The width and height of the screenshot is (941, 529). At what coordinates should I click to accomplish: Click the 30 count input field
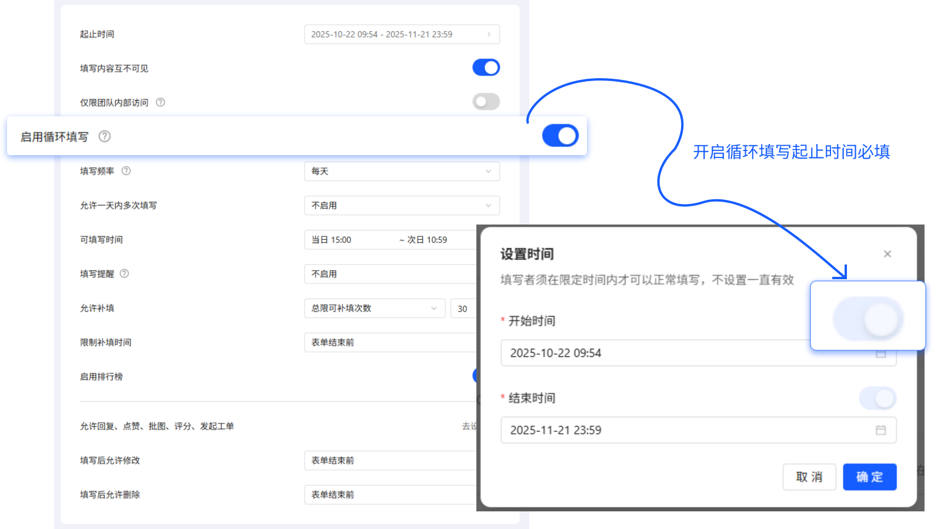(x=464, y=308)
